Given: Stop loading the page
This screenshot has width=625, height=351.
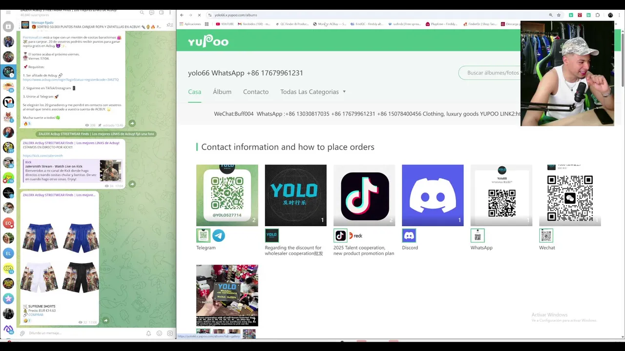Looking at the screenshot, I should point(199,15).
